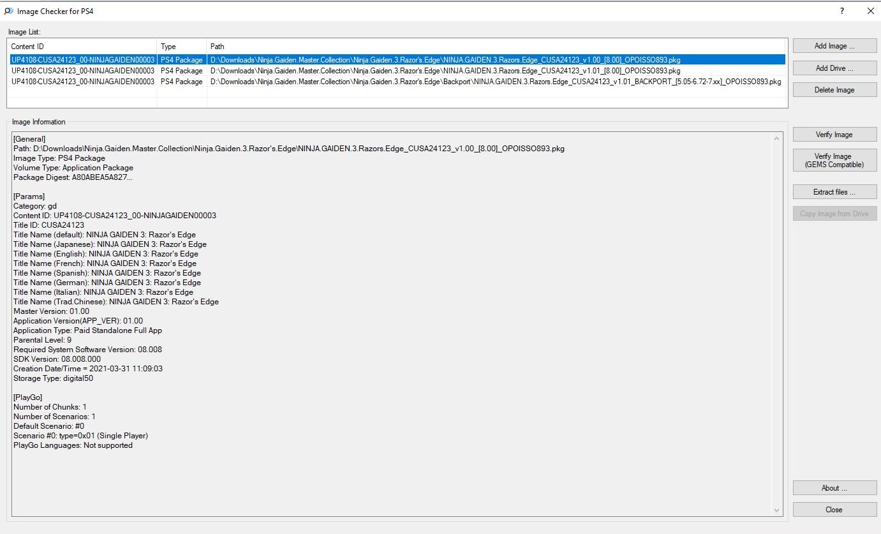Click the Path column header
This screenshot has height=534, width=881.
tap(498, 47)
